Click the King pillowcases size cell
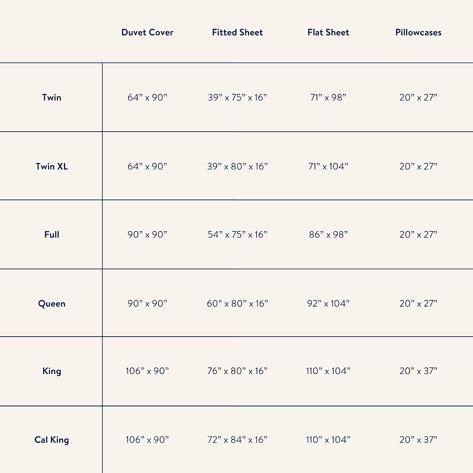 tap(418, 371)
